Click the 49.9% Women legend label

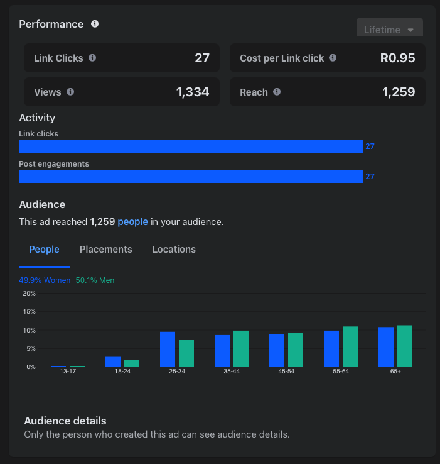pyautogui.click(x=45, y=280)
